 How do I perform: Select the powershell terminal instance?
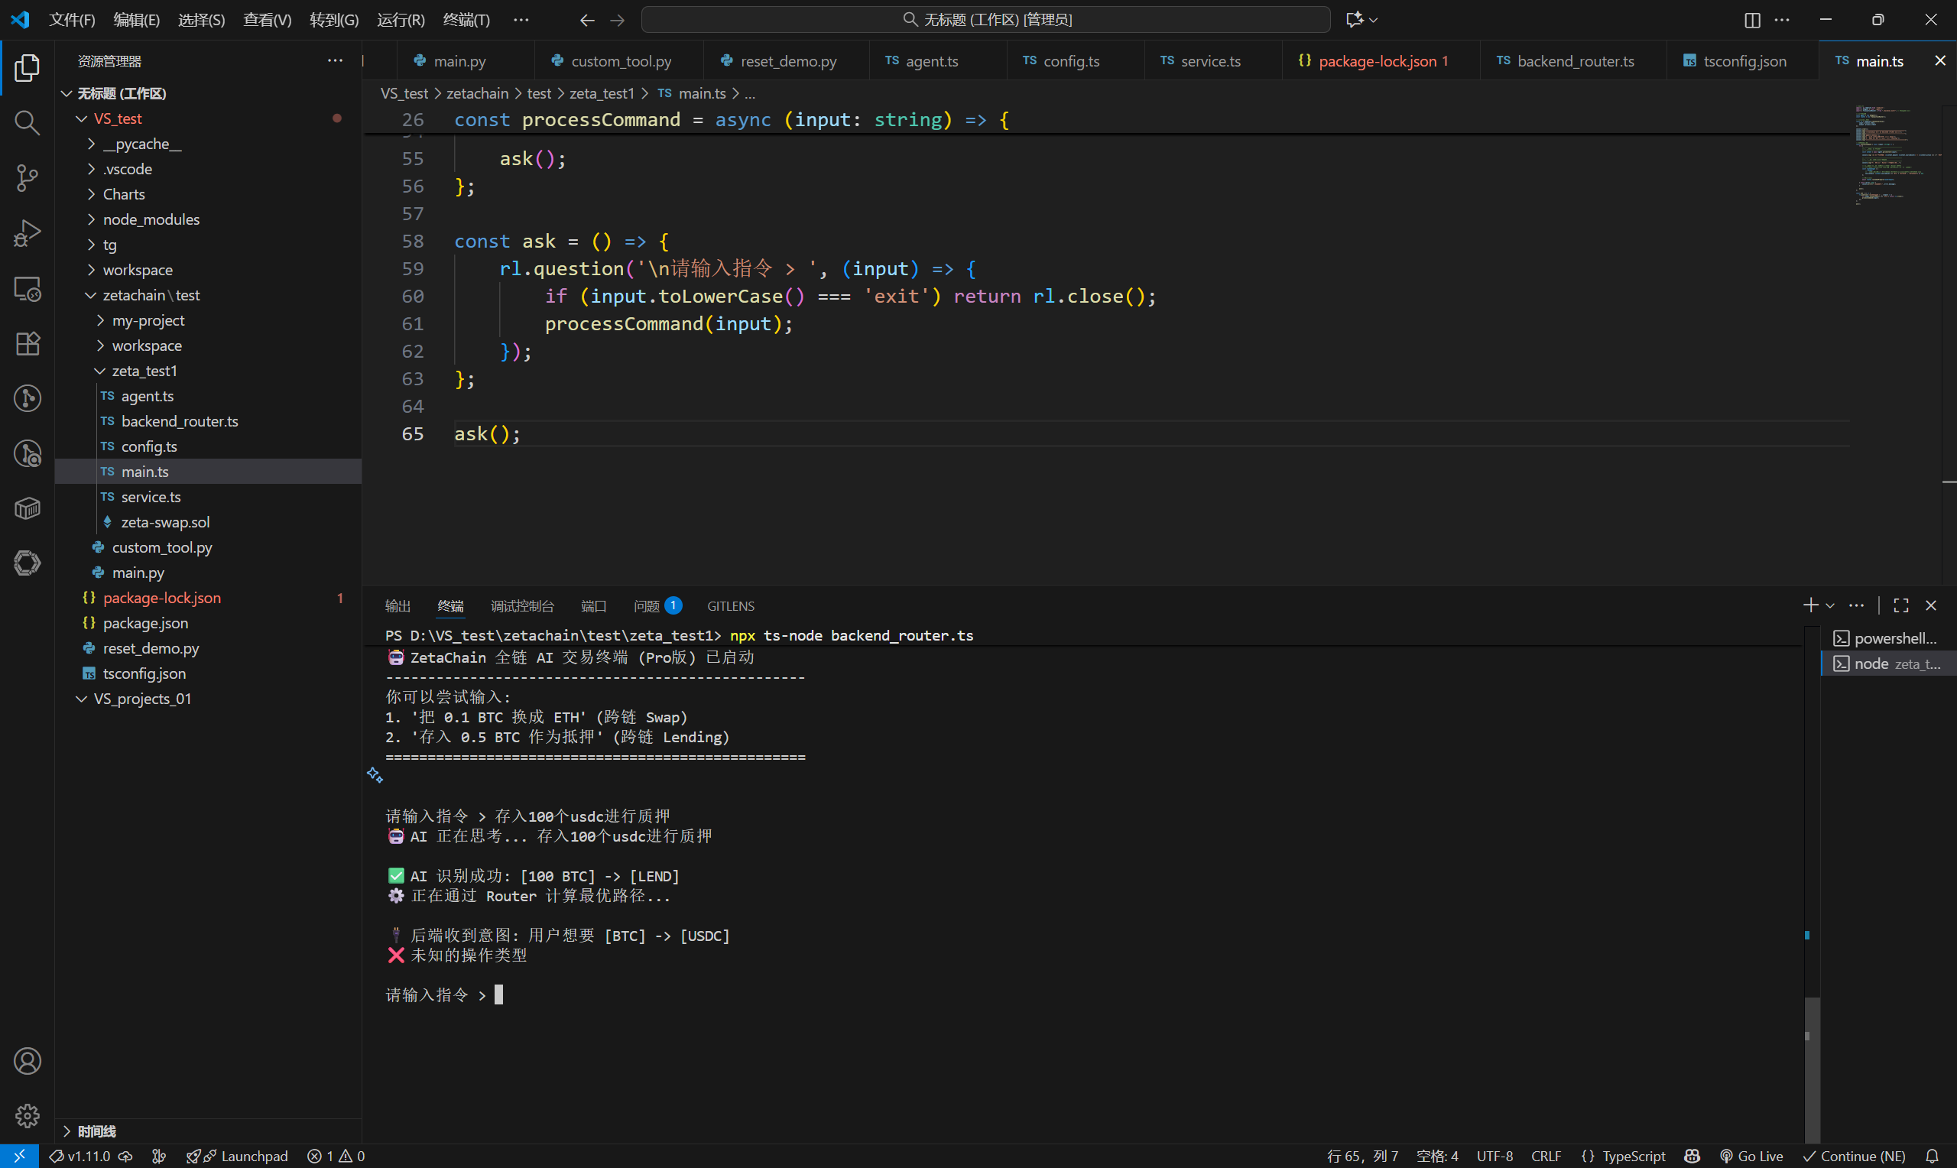coord(1887,638)
